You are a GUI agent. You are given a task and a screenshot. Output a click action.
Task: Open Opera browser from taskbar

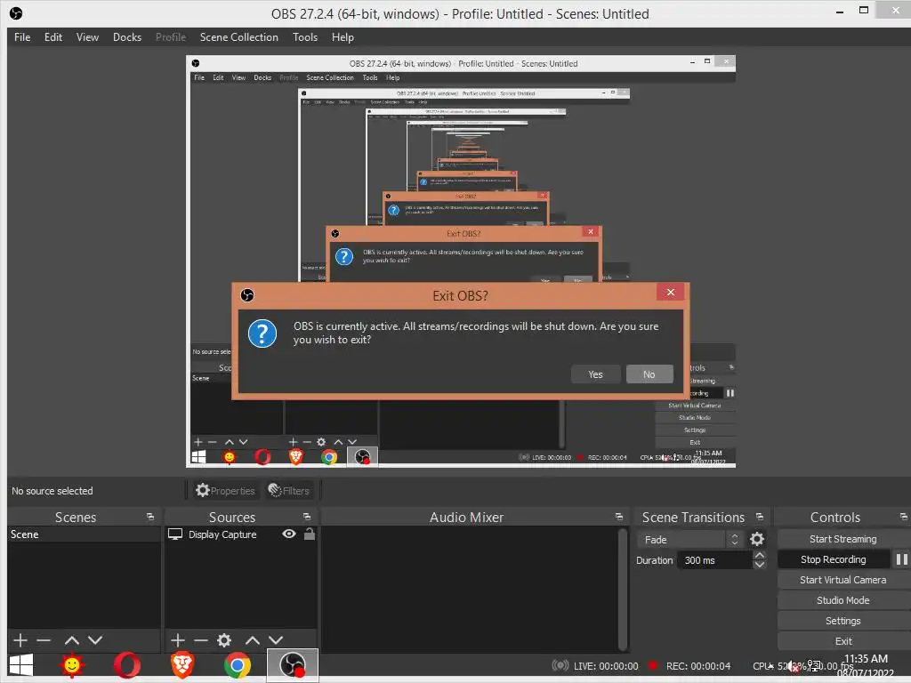[126, 665]
